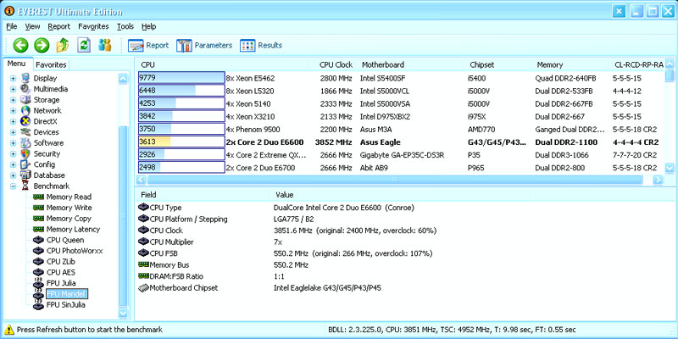Click the Motherboard Chipset field icon
This screenshot has width=678, height=339.
[143, 287]
